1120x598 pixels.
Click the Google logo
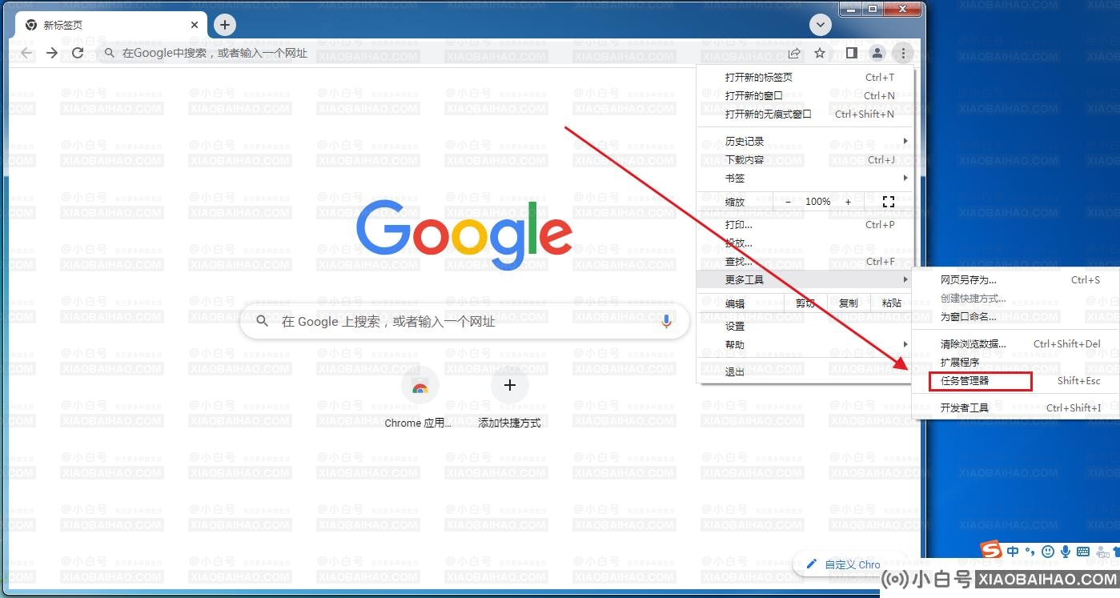tap(464, 235)
